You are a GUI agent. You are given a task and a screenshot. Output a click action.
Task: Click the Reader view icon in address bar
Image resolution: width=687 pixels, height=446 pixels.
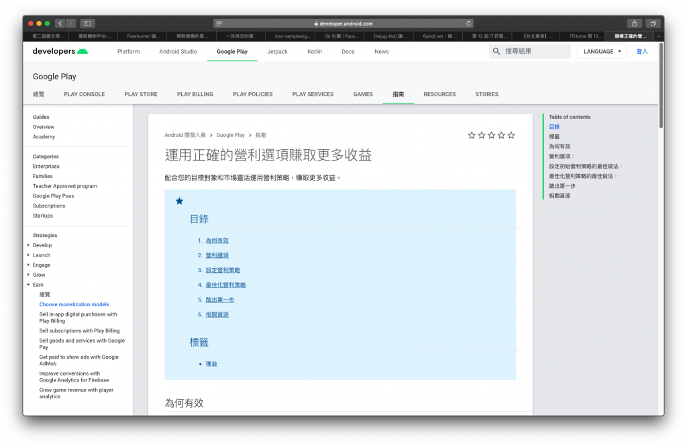pos(219,24)
